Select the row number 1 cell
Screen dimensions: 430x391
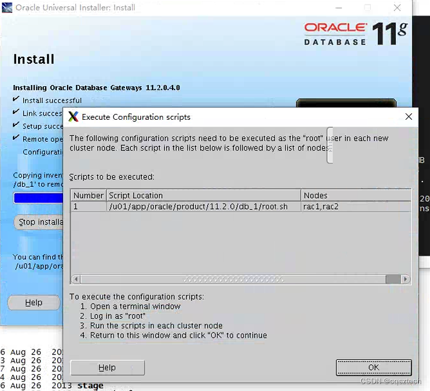[89, 206]
